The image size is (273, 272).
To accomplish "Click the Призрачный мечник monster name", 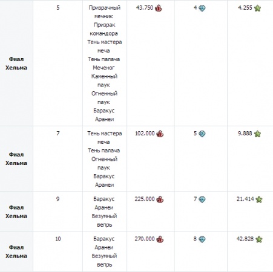I will 105,12.
